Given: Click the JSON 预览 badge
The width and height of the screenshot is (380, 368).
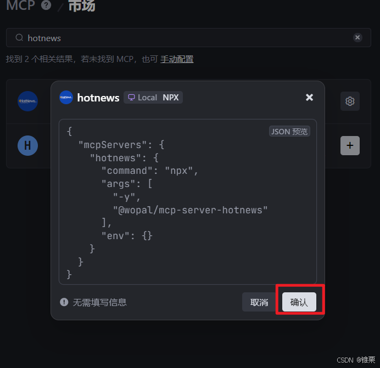Looking at the screenshot, I should 289,132.
